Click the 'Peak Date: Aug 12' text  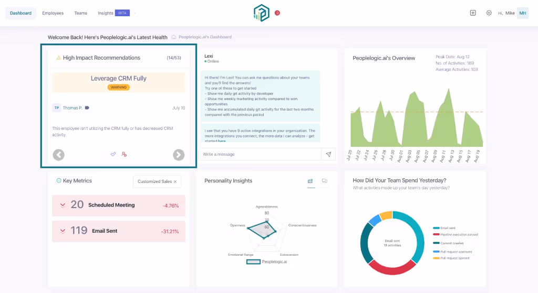pos(452,57)
